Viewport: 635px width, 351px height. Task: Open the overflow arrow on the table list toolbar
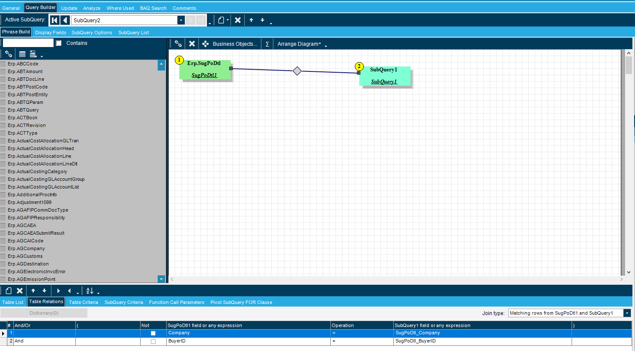coord(42,56)
